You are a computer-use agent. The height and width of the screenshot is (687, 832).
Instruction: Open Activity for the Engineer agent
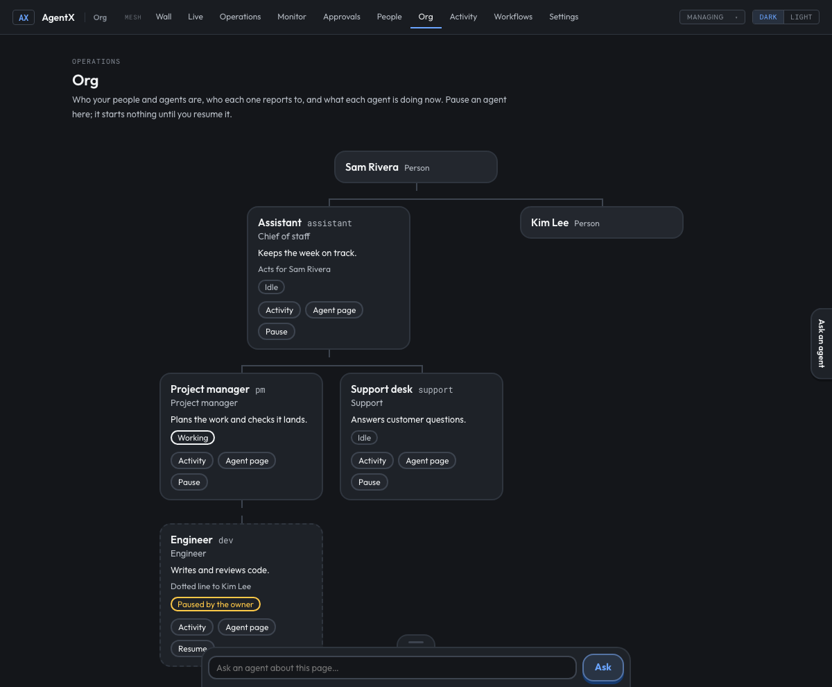(x=192, y=627)
